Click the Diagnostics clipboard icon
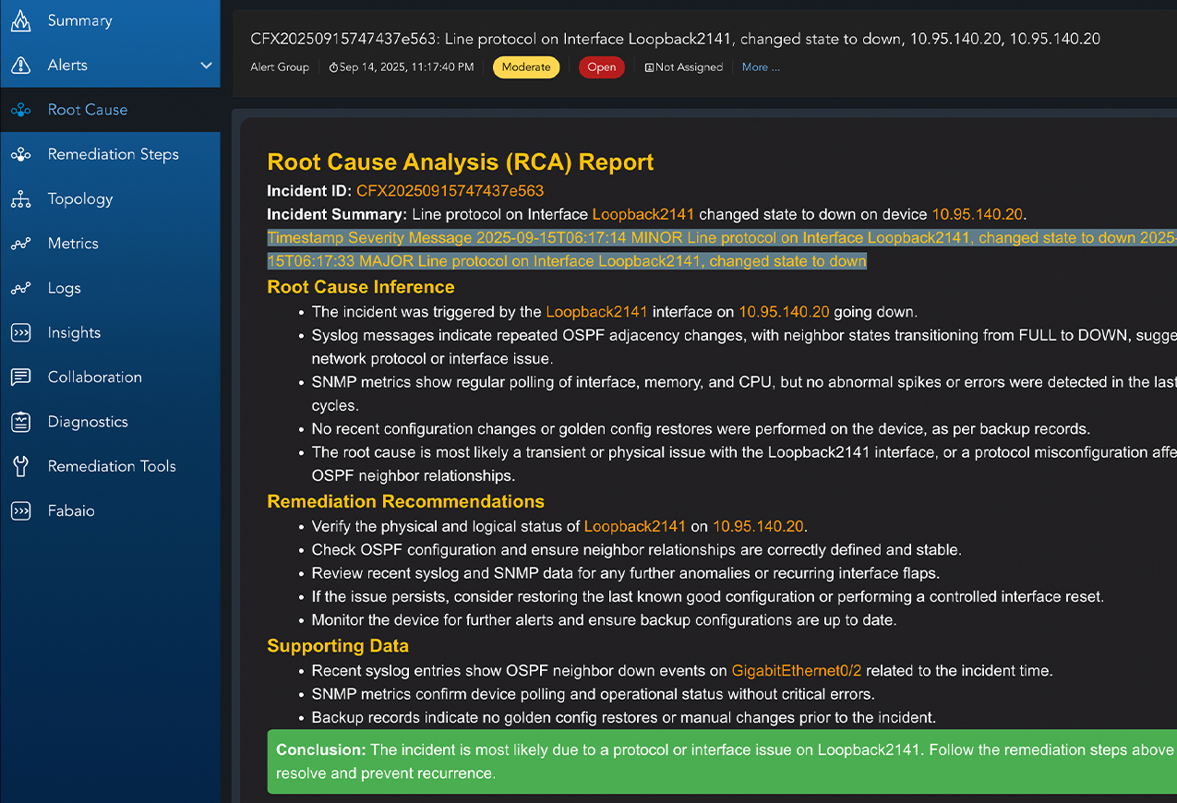Screen dimensions: 1177x803 click(20, 422)
